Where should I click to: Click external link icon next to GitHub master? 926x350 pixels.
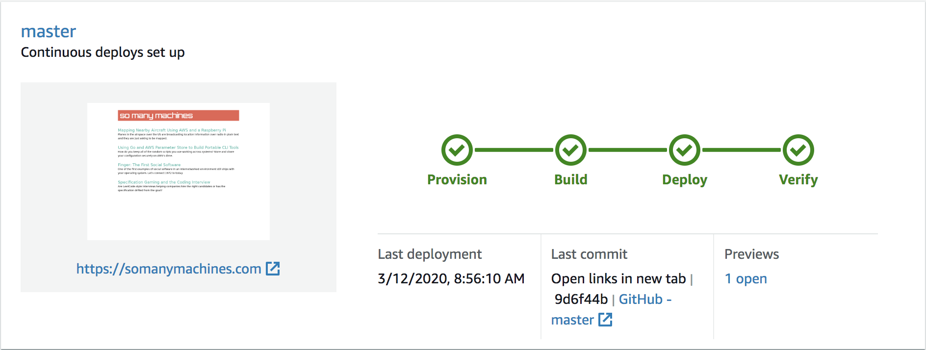tap(605, 320)
